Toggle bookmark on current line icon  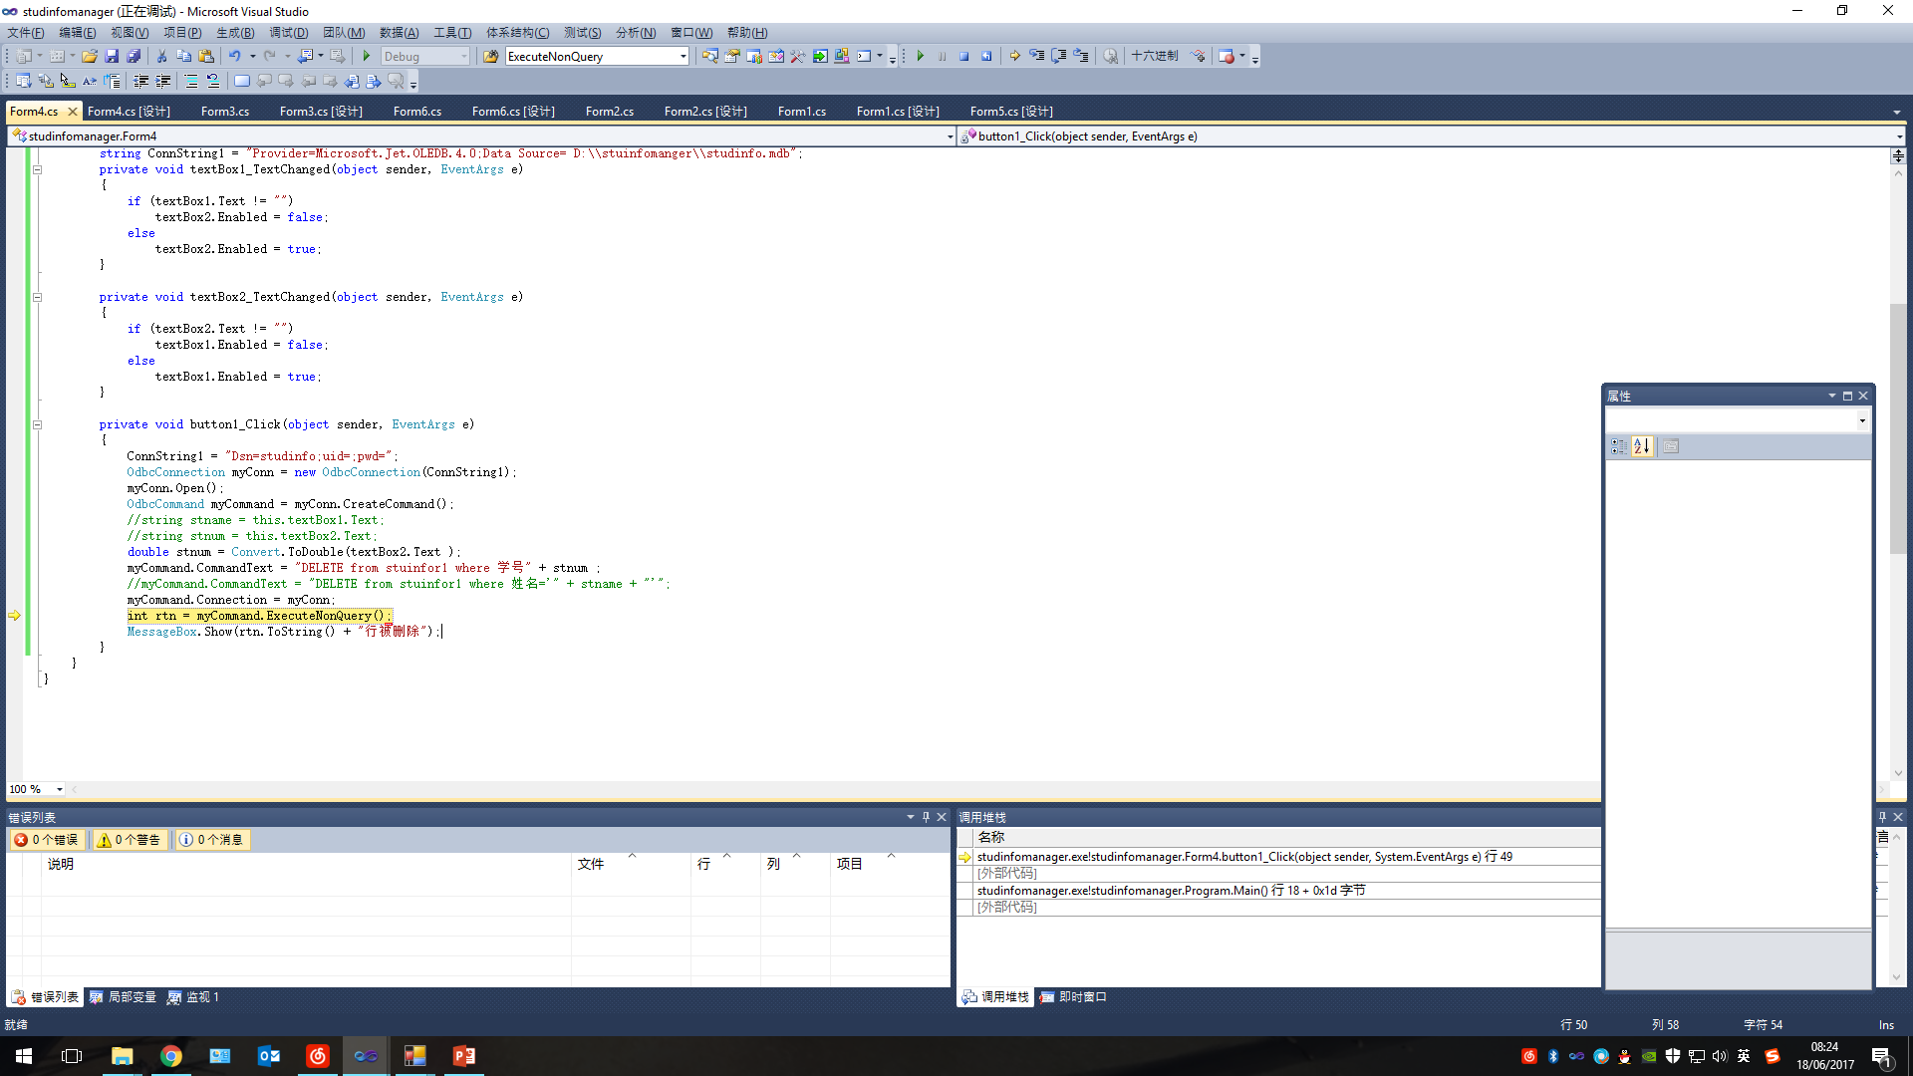(x=241, y=82)
